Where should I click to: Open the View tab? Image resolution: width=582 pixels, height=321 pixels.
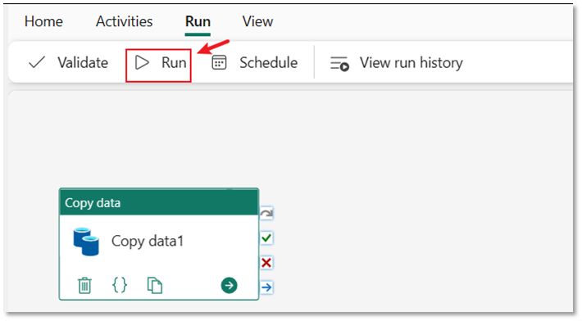pyautogui.click(x=257, y=21)
